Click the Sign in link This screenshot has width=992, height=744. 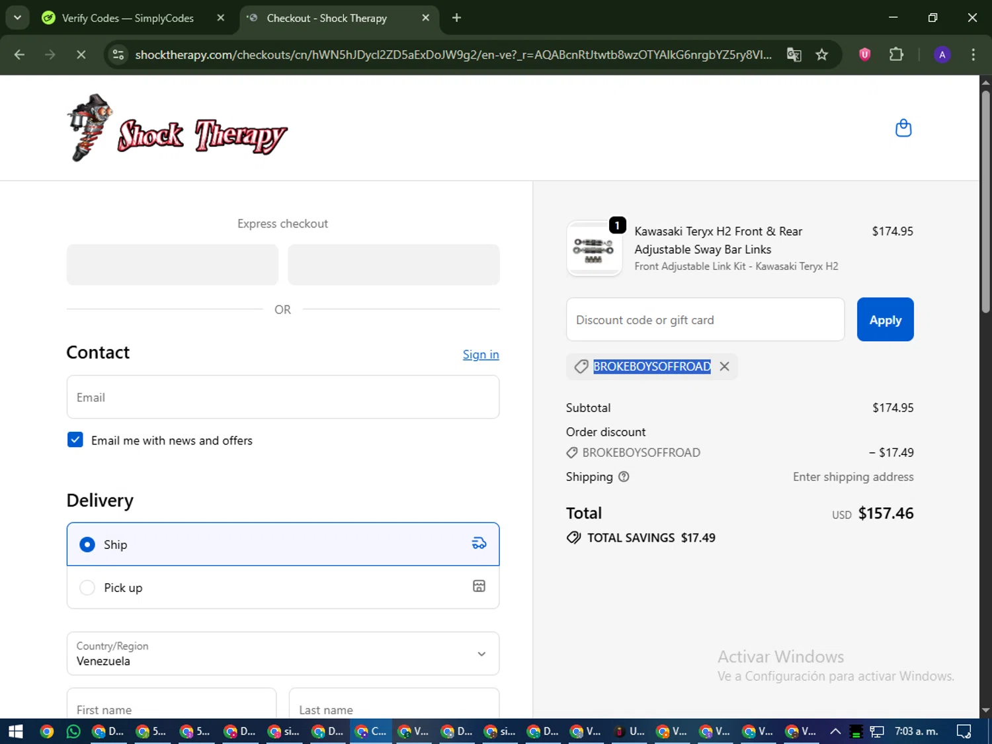(481, 354)
